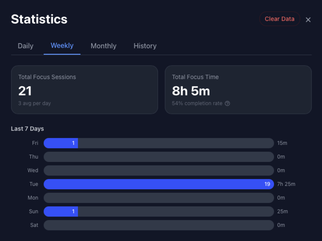The height and width of the screenshot is (241, 322).
Task: Click Tuesday's focus progress bar
Action: tap(157, 184)
